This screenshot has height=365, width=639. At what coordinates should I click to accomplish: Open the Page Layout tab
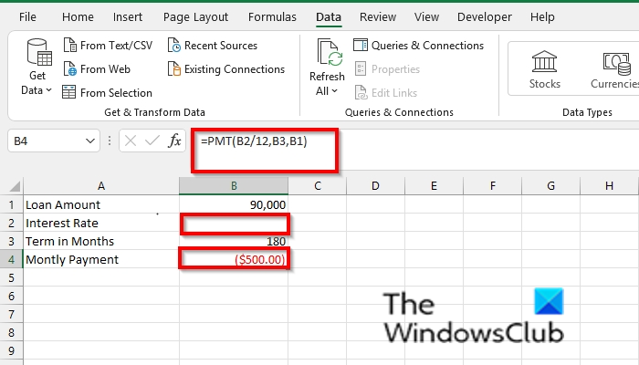(195, 17)
